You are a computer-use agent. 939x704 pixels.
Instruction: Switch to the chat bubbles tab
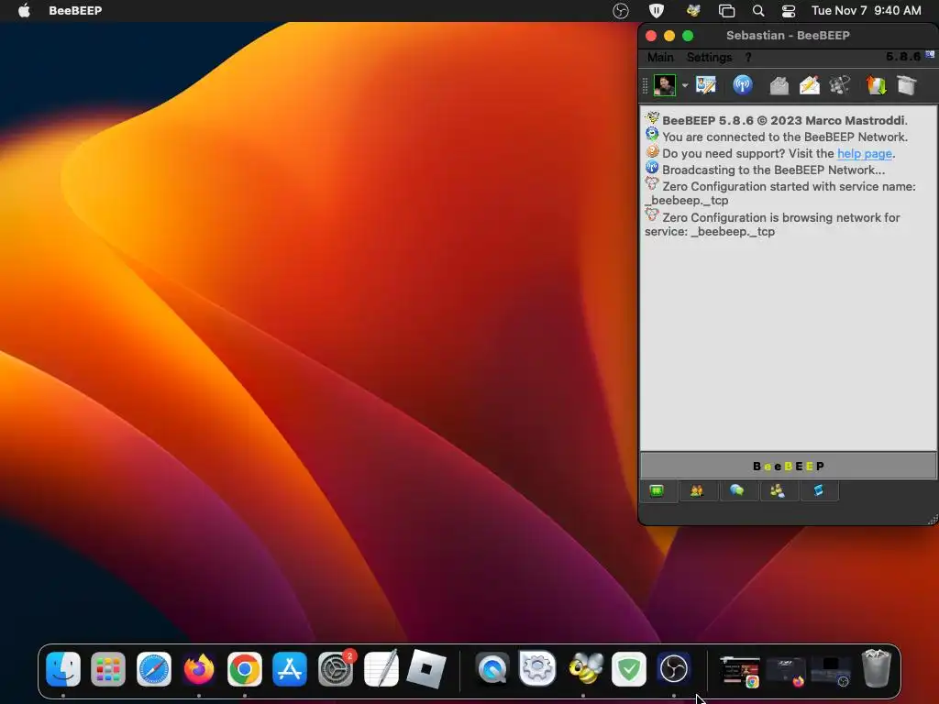tap(736, 491)
